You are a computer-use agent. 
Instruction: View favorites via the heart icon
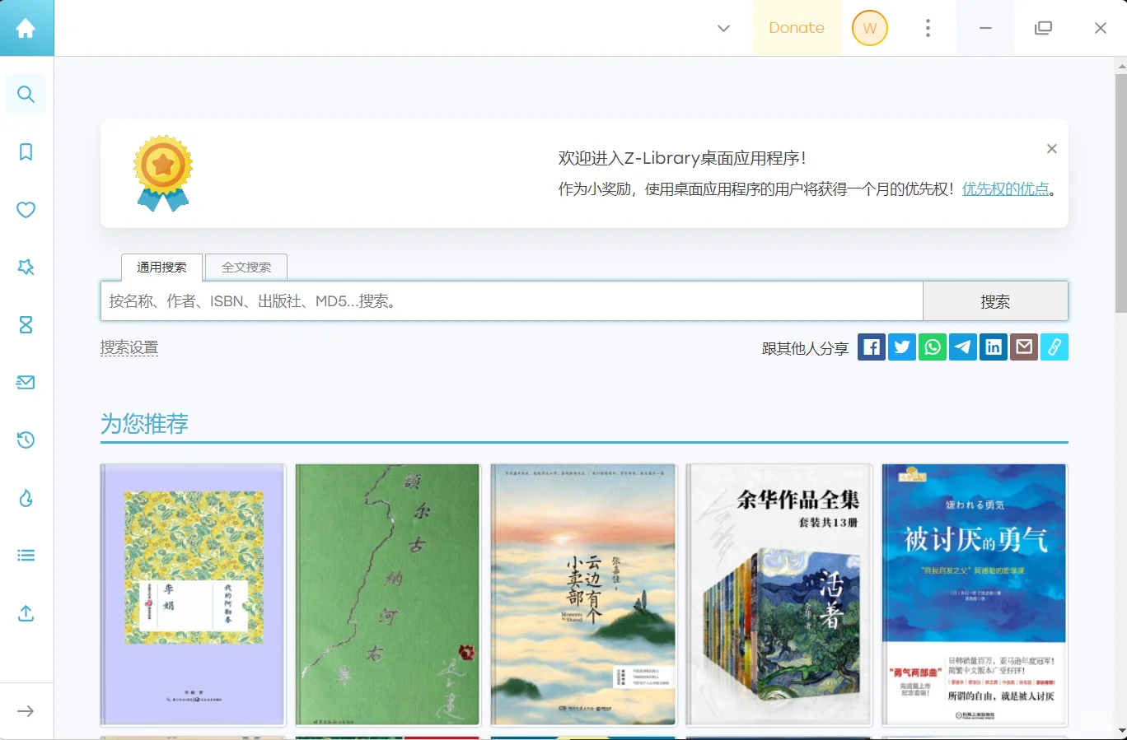point(26,210)
